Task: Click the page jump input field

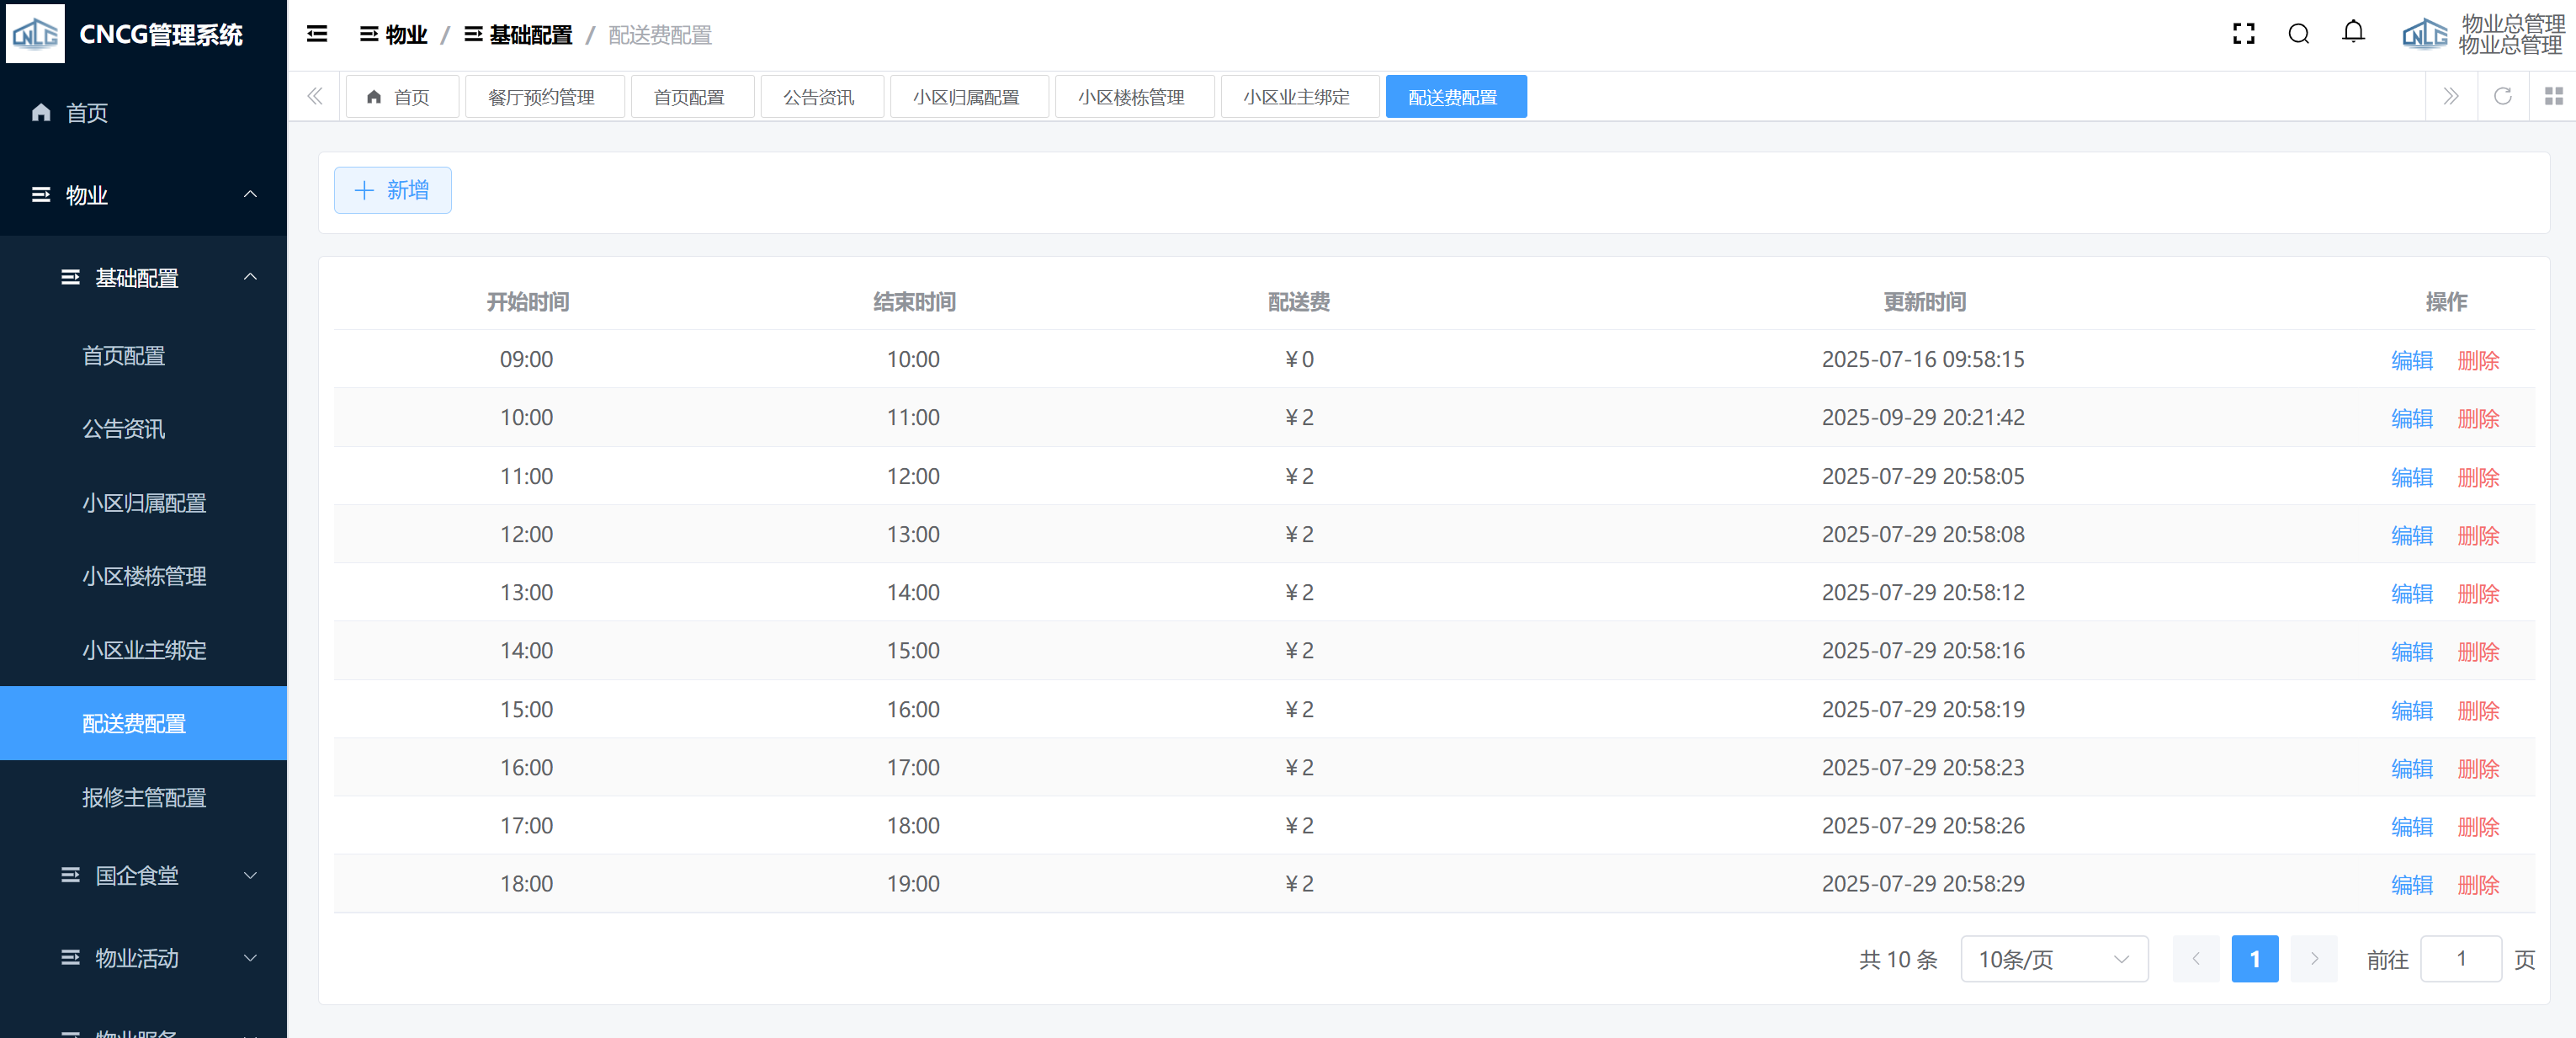Action: tap(2460, 959)
